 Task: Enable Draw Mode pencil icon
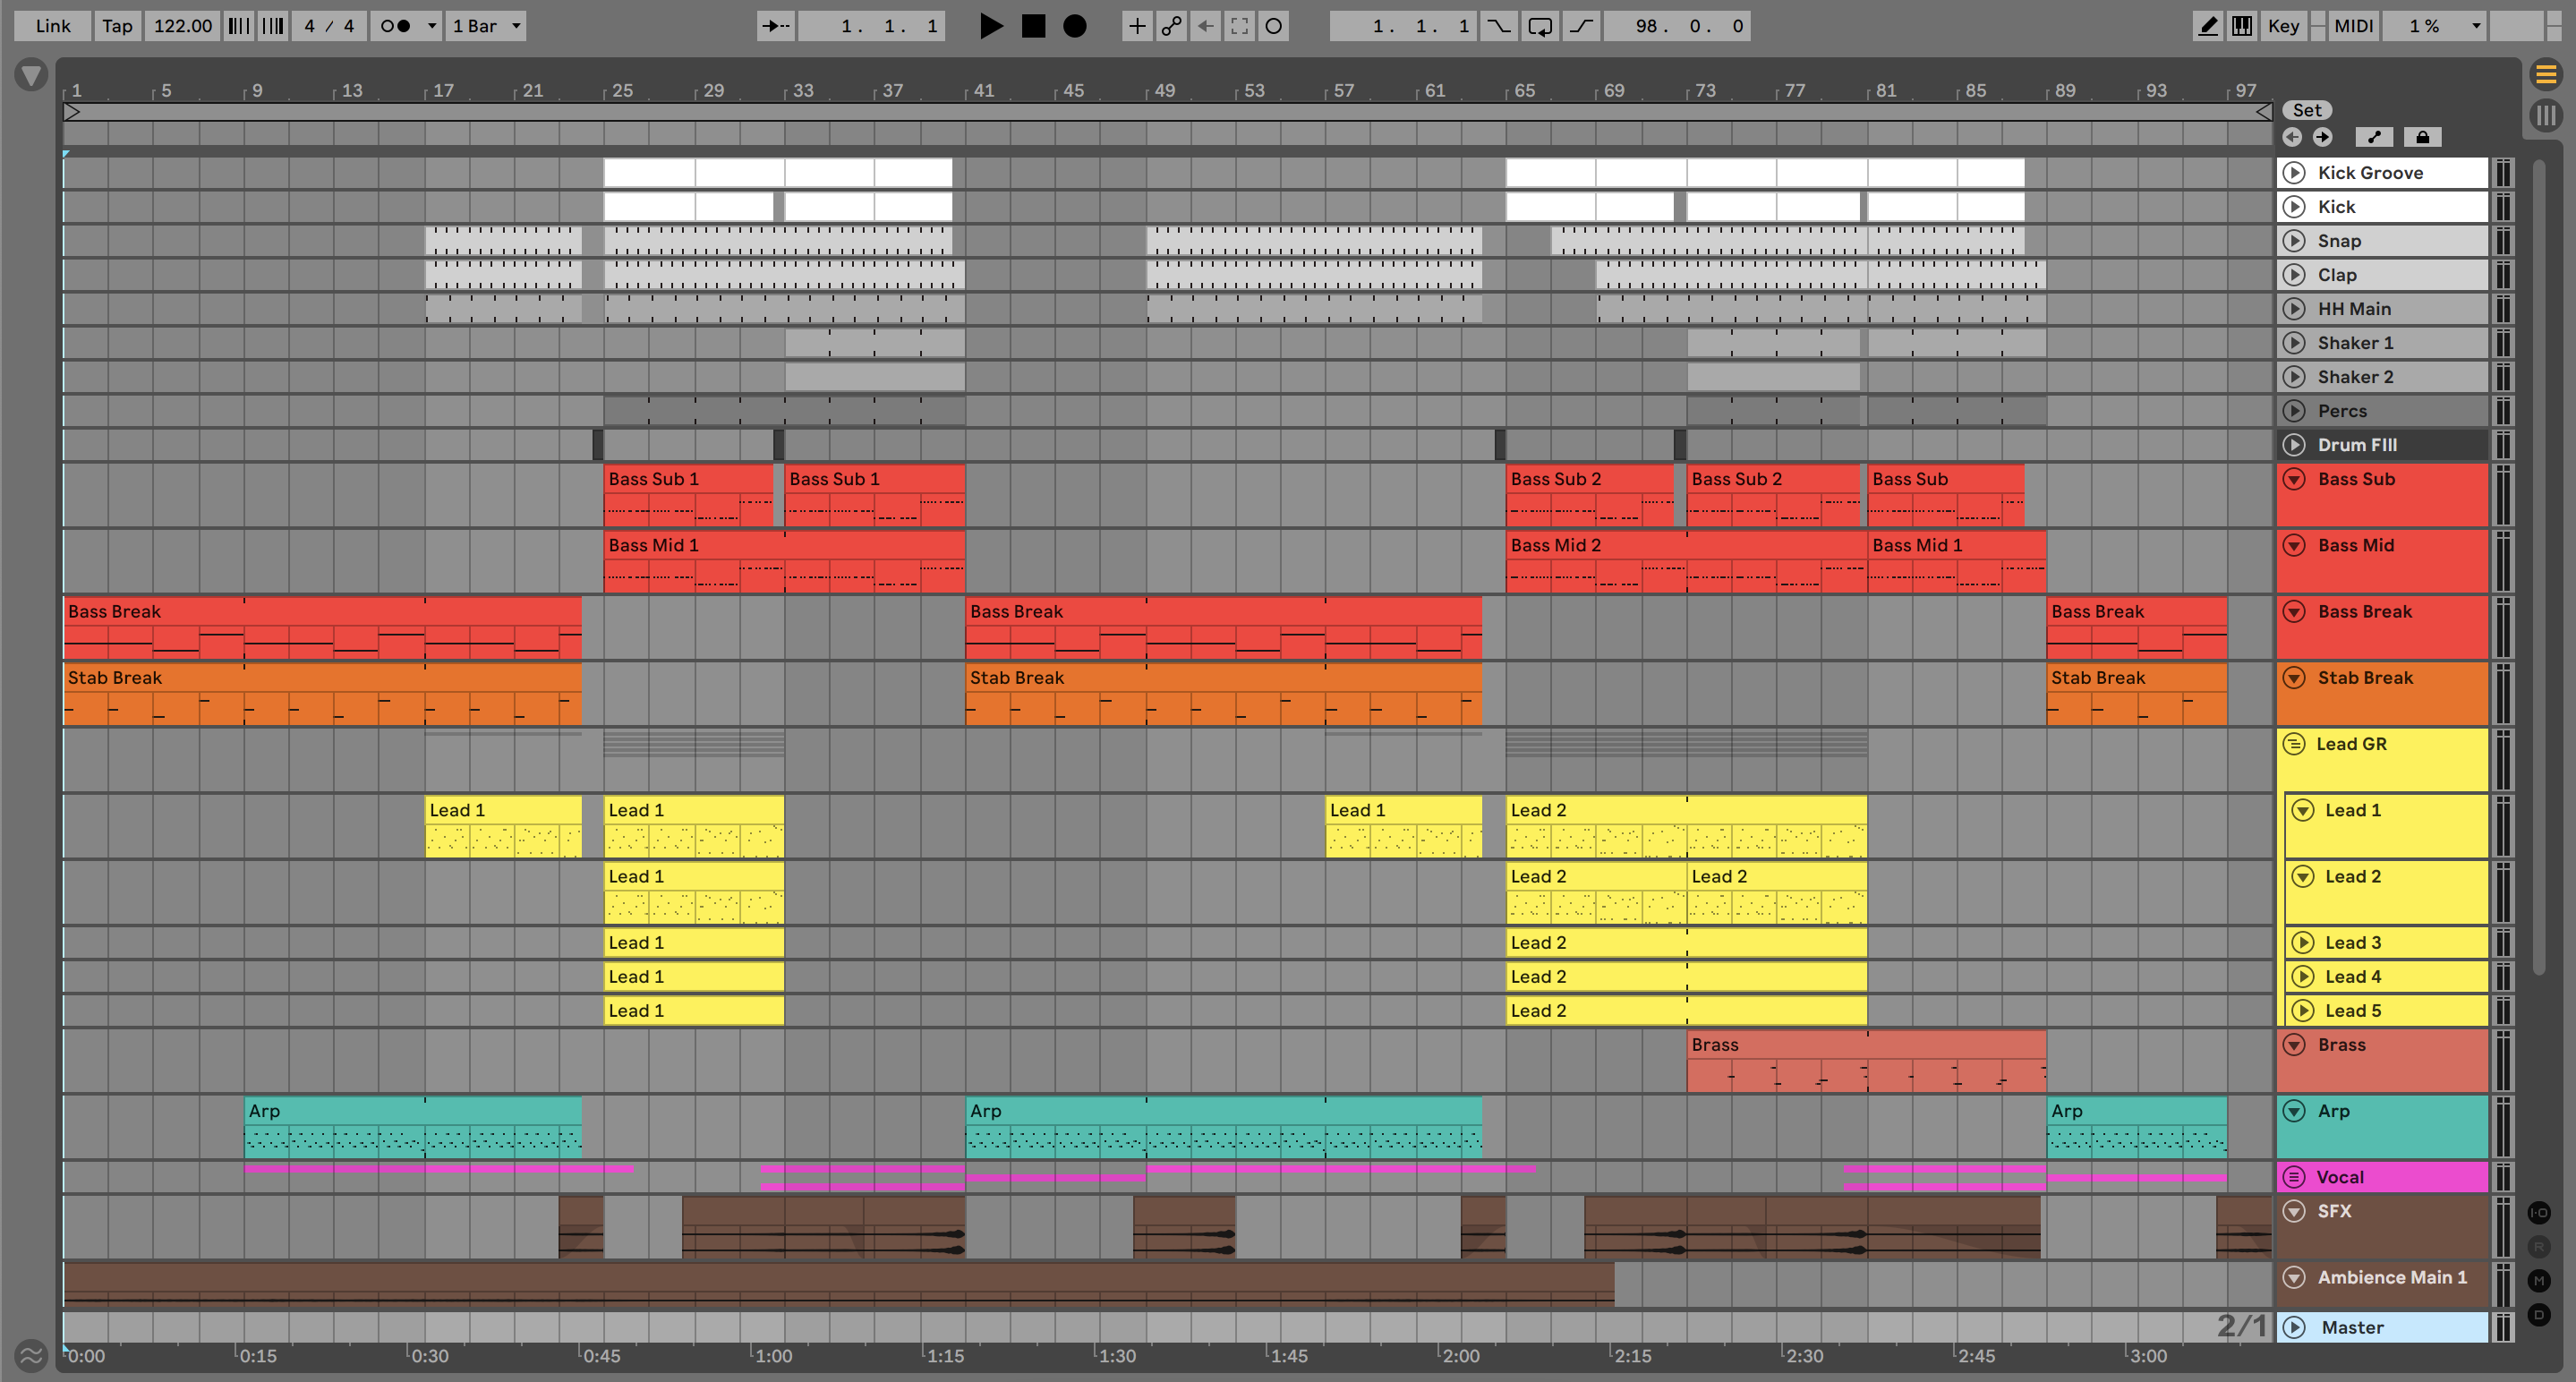point(2207,26)
